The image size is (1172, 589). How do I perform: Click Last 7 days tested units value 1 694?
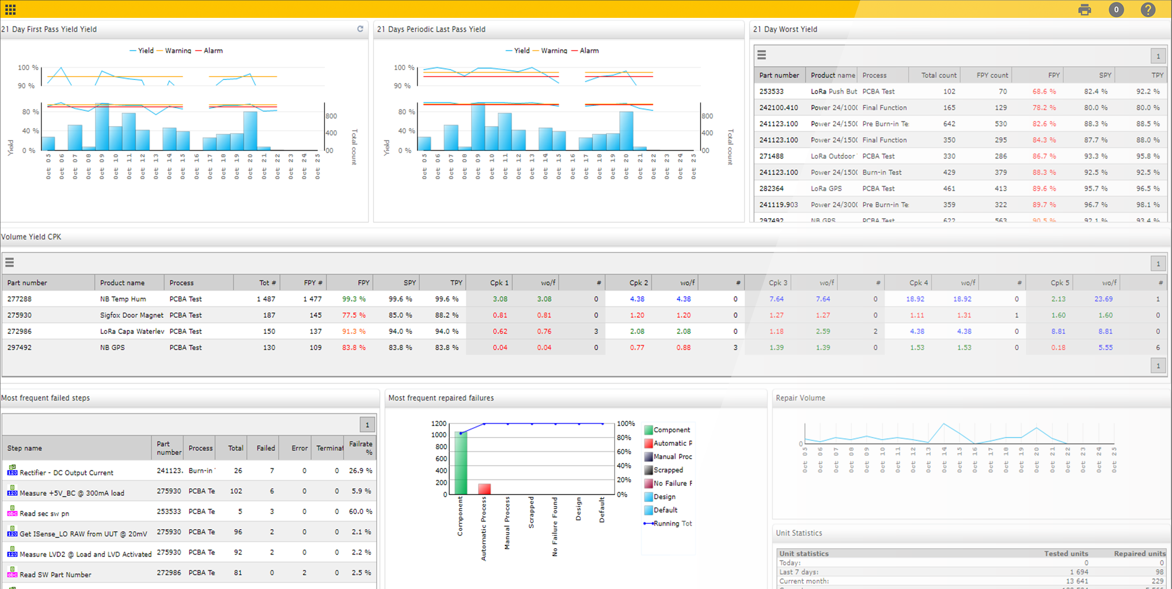click(1079, 572)
